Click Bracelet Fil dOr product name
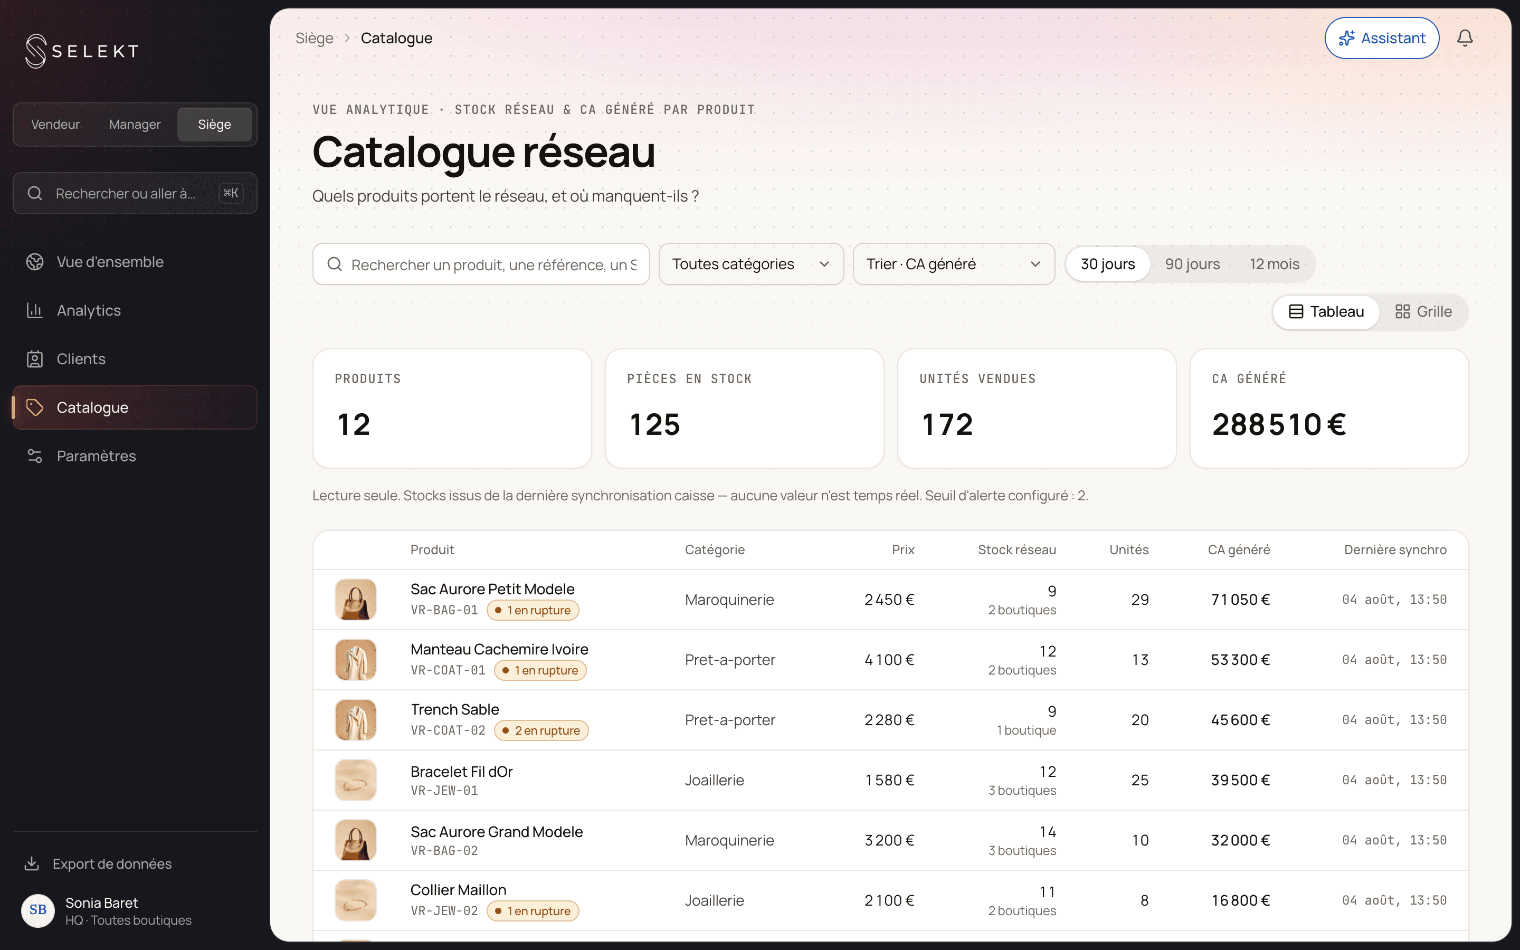Image resolution: width=1520 pixels, height=950 pixels. (x=462, y=772)
